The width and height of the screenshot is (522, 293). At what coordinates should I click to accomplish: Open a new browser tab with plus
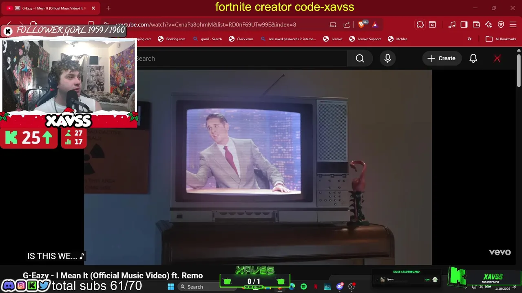click(x=108, y=8)
